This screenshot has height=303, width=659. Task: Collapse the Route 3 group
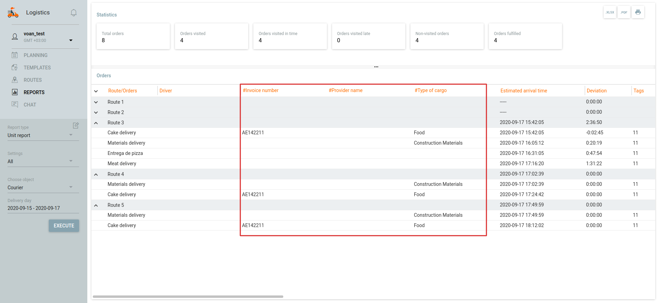click(96, 123)
